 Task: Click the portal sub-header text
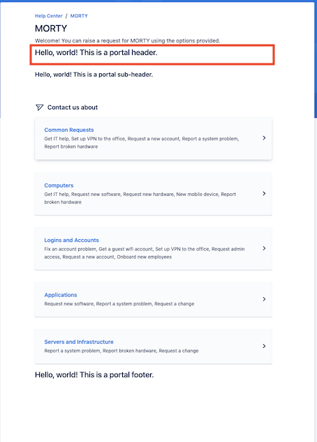click(x=94, y=75)
